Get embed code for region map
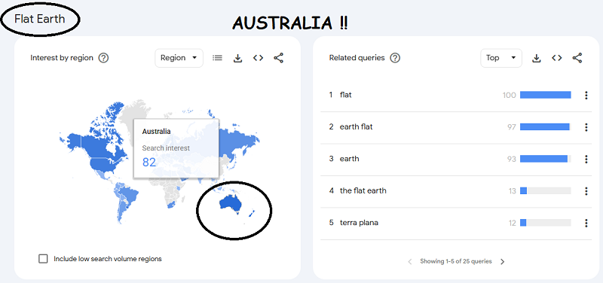Image resolution: width=603 pixels, height=283 pixels. coord(258,58)
